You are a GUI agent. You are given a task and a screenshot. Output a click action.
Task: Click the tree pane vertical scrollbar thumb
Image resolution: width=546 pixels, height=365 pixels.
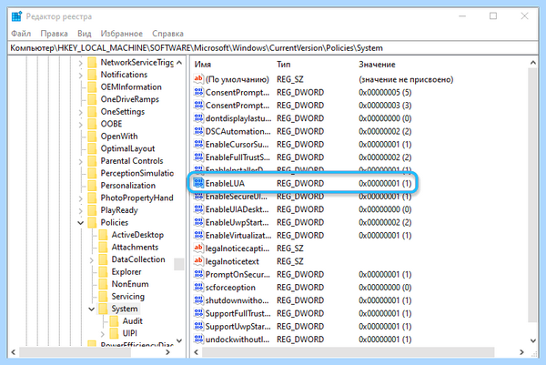pyautogui.click(x=179, y=264)
